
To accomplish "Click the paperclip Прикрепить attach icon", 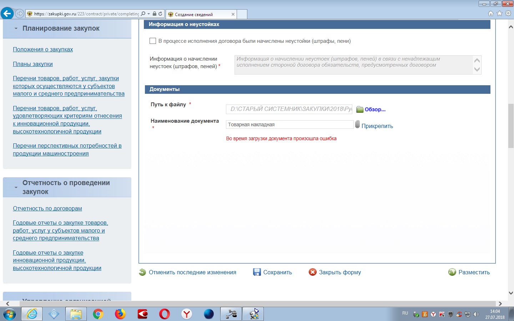I will [x=357, y=124].
